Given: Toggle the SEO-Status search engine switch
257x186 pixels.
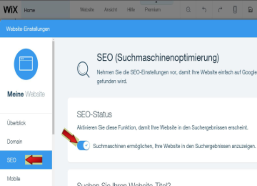Looking at the screenshot, I should pyautogui.click(x=83, y=146).
